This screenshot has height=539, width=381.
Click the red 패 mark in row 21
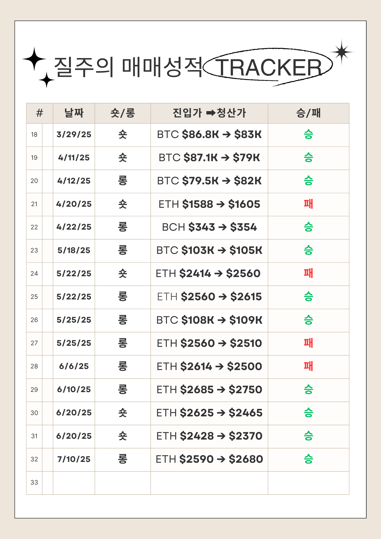click(308, 204)
